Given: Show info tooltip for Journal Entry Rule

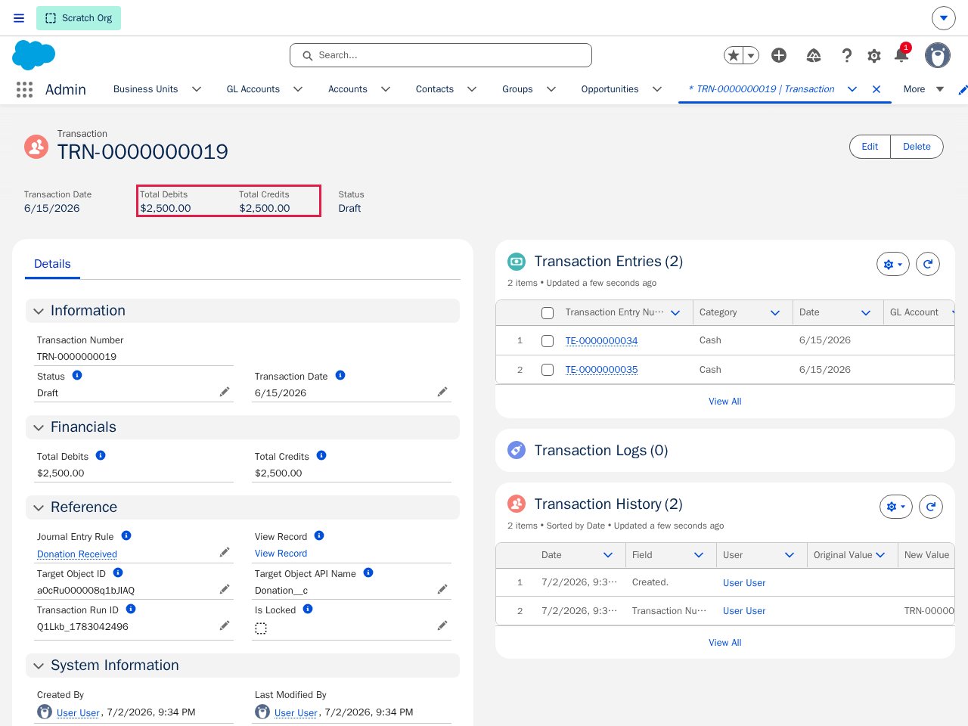Looking at the screenshot, I should [126, 535].
